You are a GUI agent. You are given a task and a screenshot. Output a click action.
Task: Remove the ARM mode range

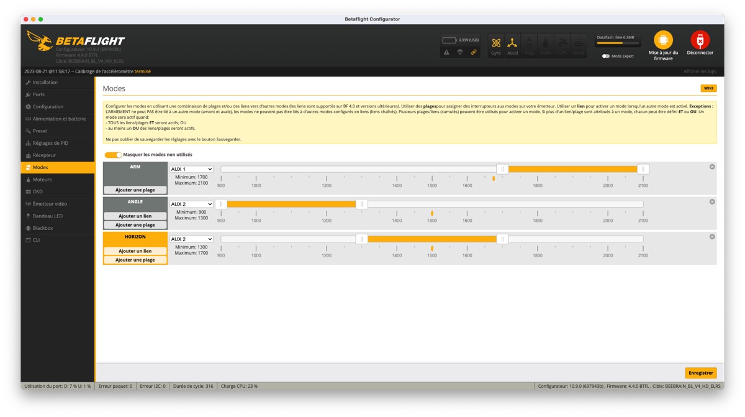pos(712,167)
